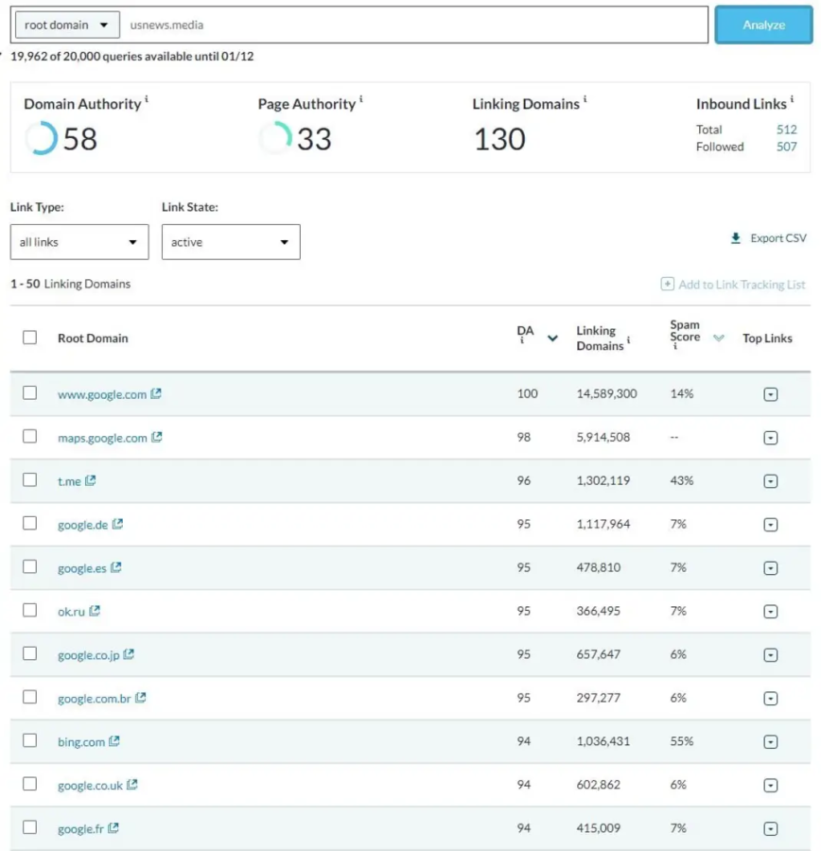
Task: Open the google.co.uk domain link
Action: pyautogui.click(x=90, y=786)
